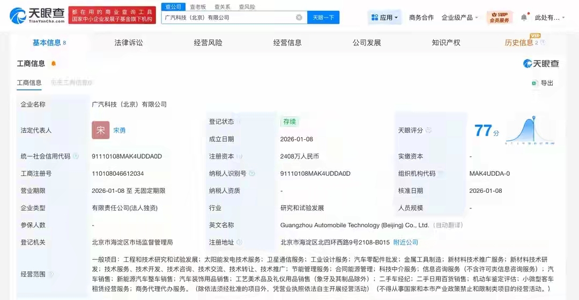579x300 pixels.
Task: Select the 查关系 search tab
Action: 222,6
